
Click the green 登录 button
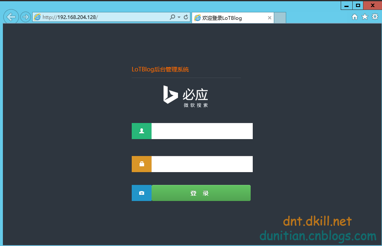[x=201, y=193]
